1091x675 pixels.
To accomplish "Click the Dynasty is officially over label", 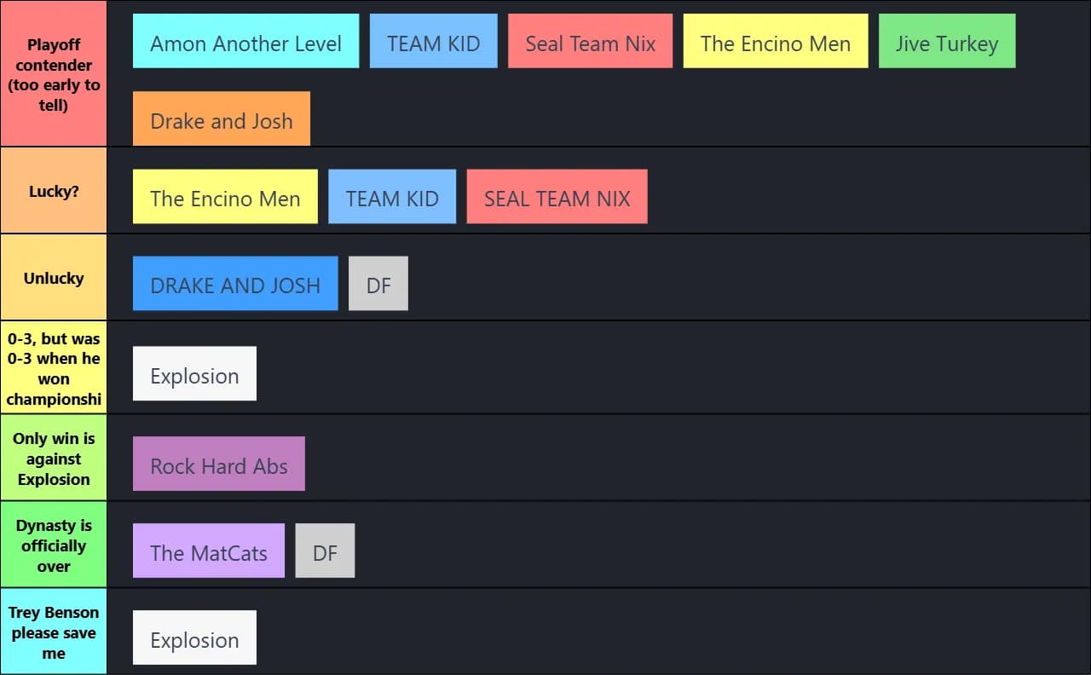I will pos(54,545).
